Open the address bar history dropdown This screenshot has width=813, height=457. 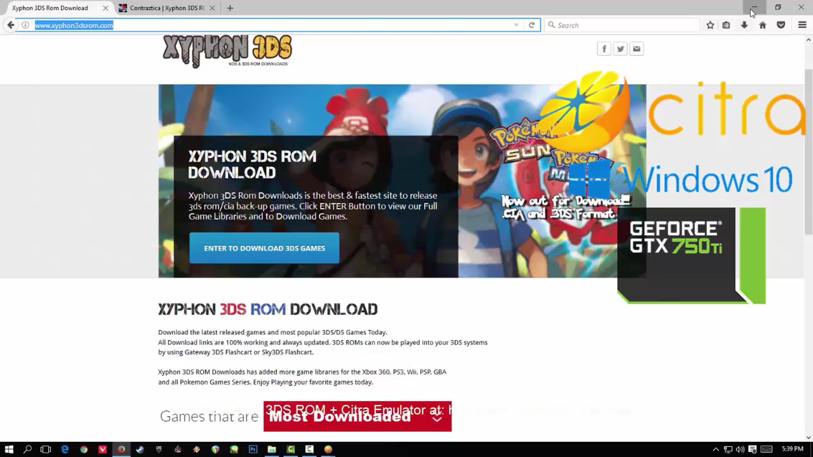point(516,25)
